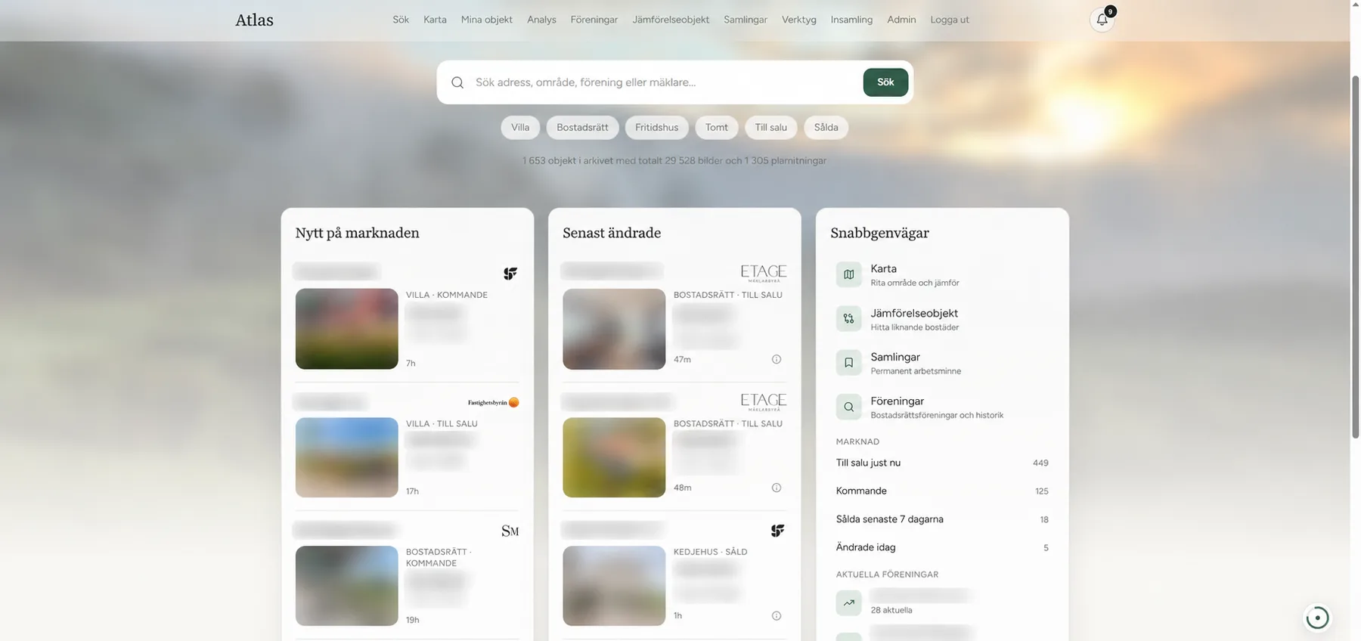The image size is (1361, 641).
Task: Open Insamling in the top navigation
Action: point(851,20)
